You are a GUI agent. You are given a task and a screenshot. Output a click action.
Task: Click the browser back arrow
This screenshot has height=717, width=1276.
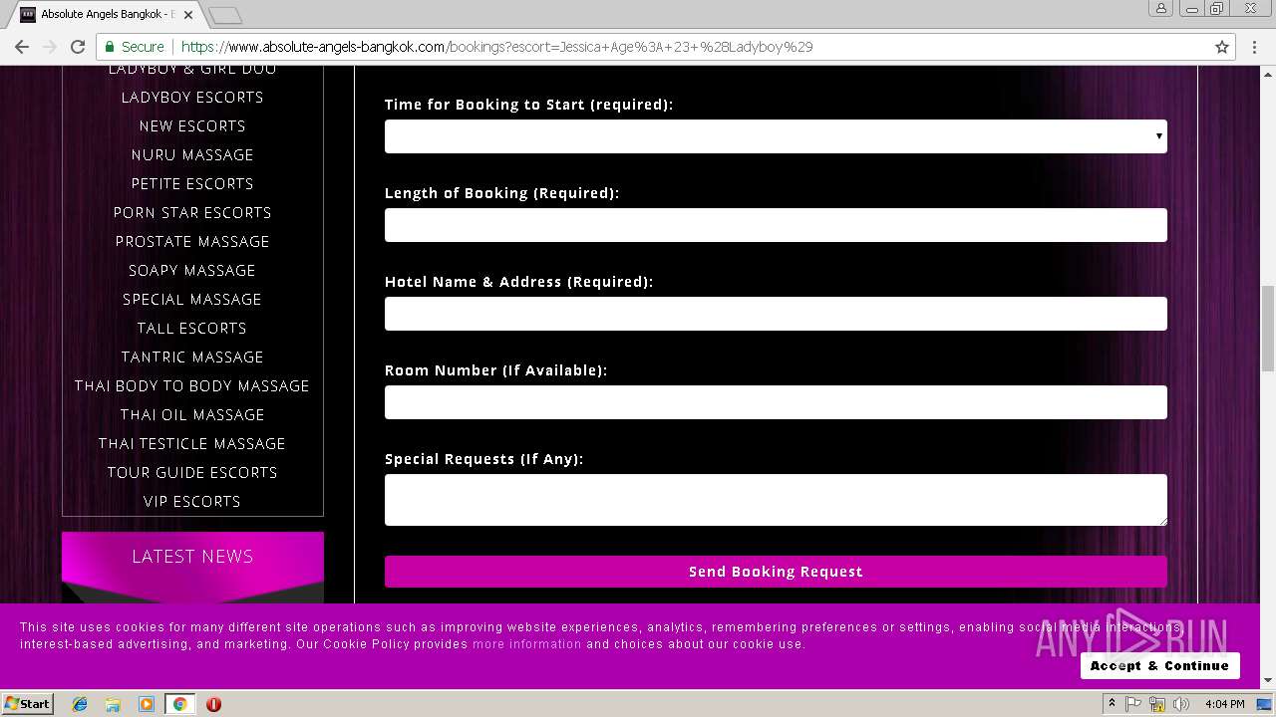(x=22, y=47)
